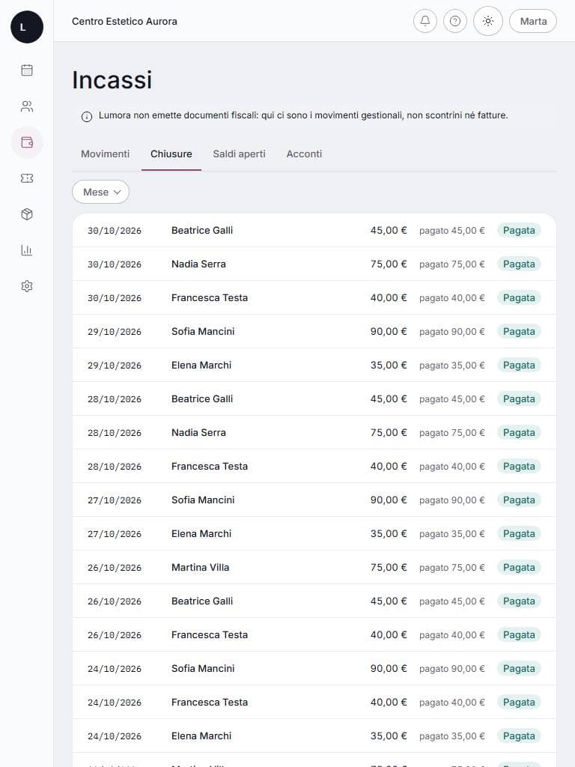Toggle light theme sun button

pos(488,21)
